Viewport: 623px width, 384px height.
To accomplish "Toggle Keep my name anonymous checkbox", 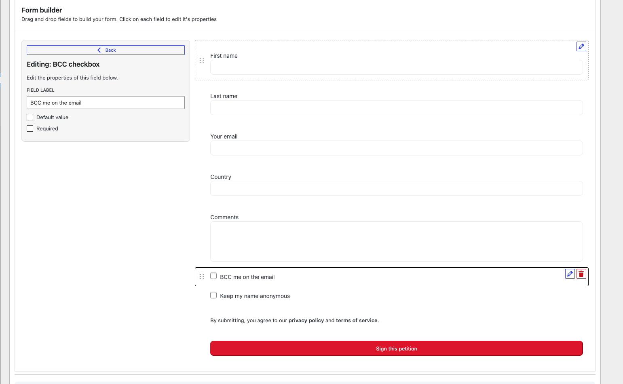I will 213,295.
